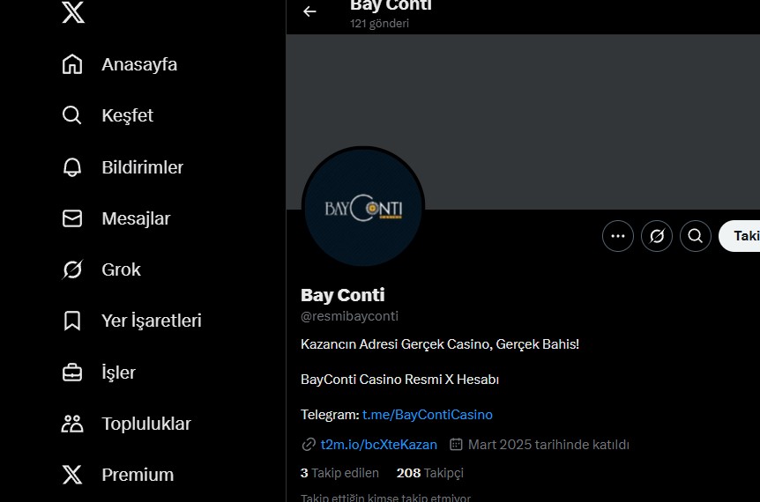Viewport: 760px width, 502px height.
Task: Click the Mart 2025 tarihinde katıldı text
Action: click(548, 445)
